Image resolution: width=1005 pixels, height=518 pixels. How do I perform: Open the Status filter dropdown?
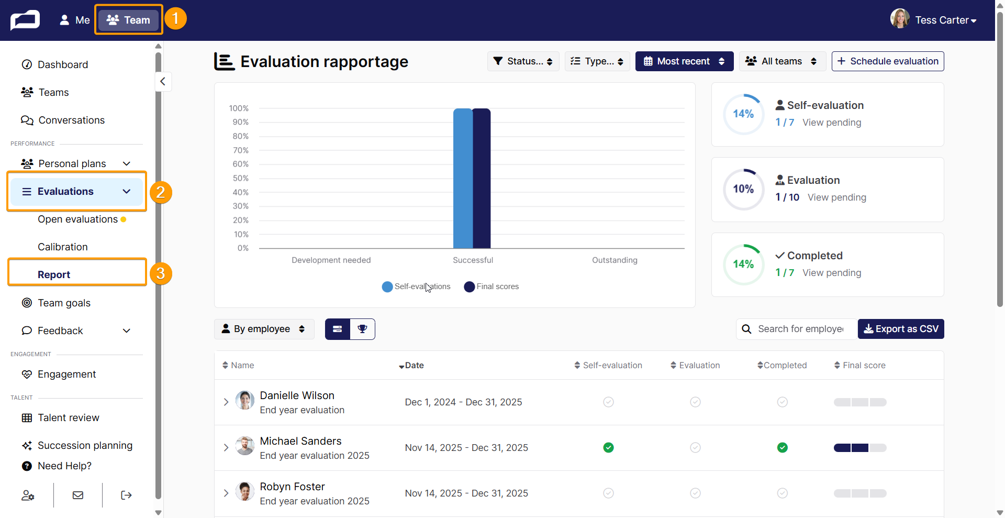[523, 61]
